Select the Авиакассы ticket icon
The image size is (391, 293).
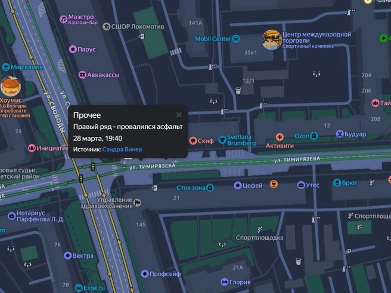pyautogui.click(x=82, y=74)
